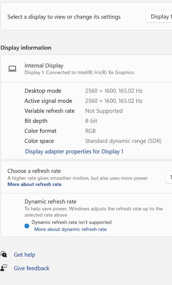Screen dimensions: 172x285
Task: Click the Give feedback icon
Action: [x=4, y=268]
